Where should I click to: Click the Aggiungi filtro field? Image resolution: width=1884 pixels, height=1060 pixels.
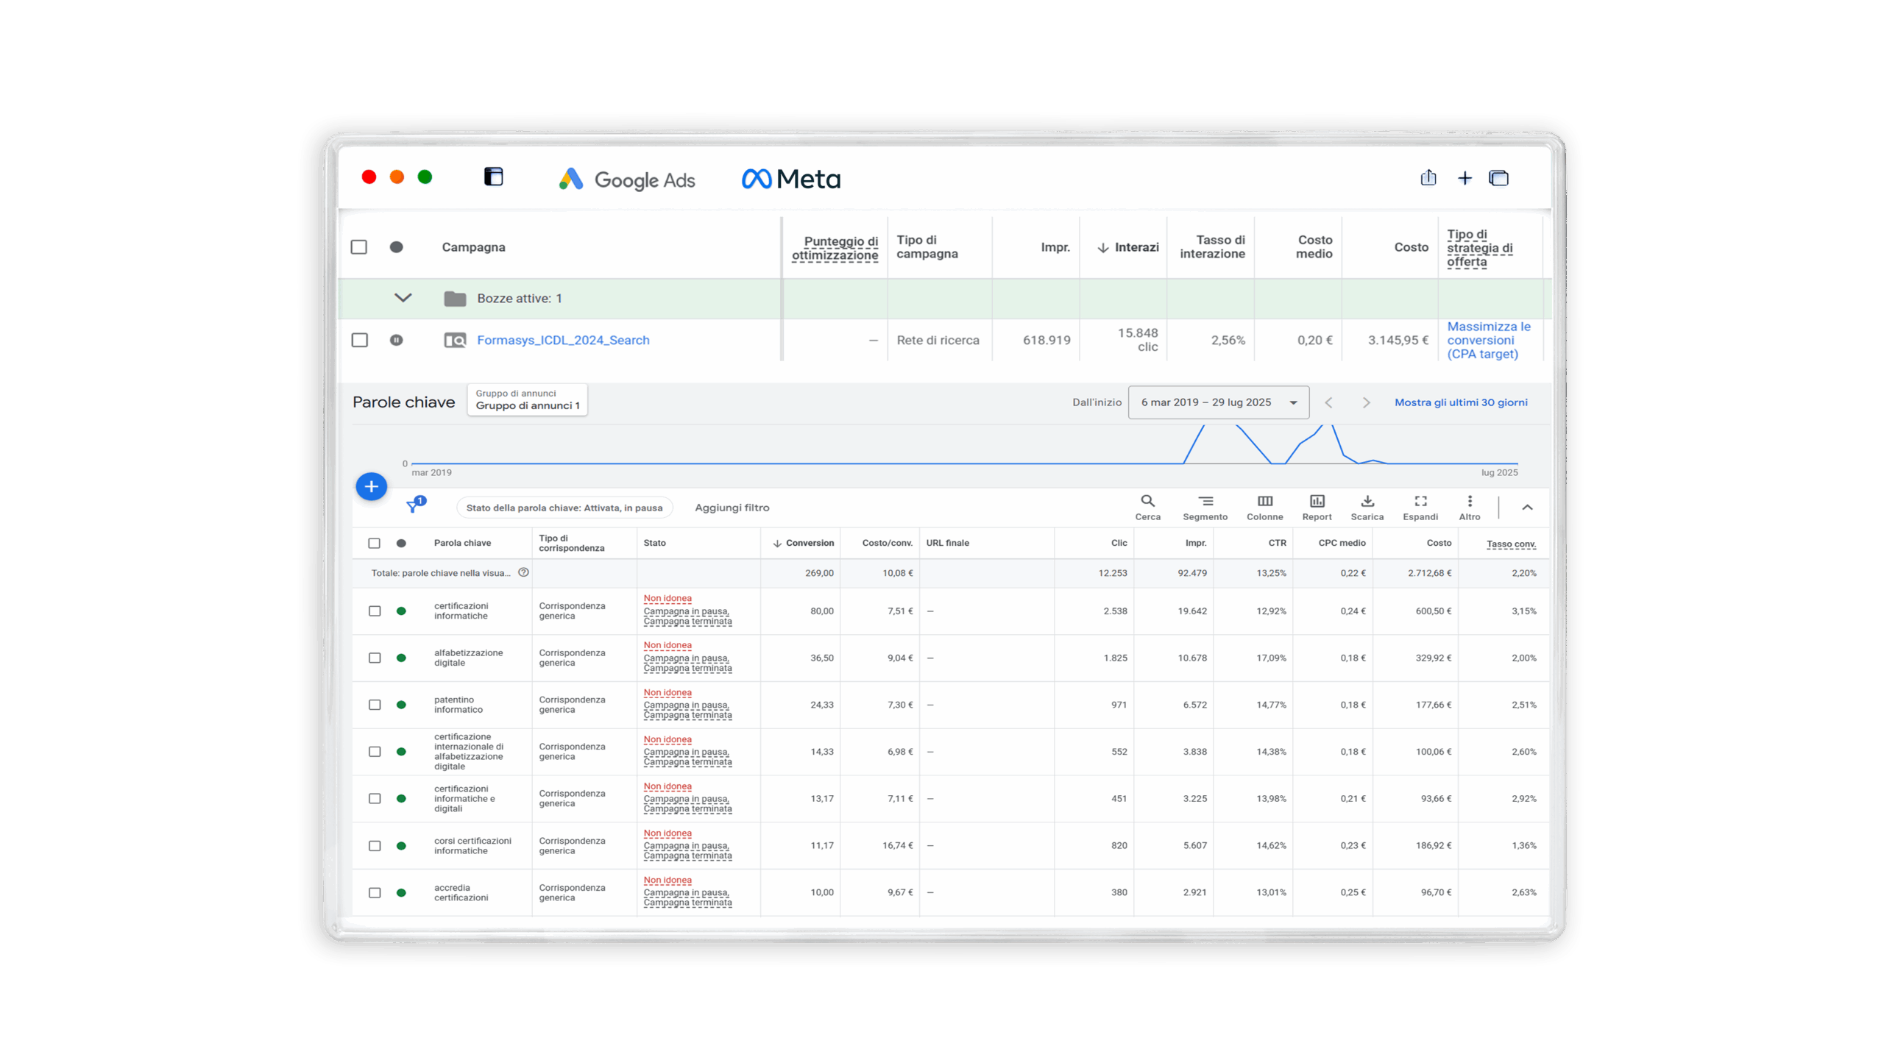point(732,508)
